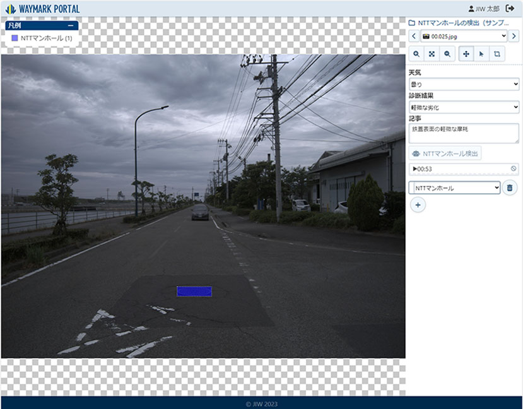Click the trash icon next to NTTマンホール
Screen dimensions: 523x409
(510, 187)
